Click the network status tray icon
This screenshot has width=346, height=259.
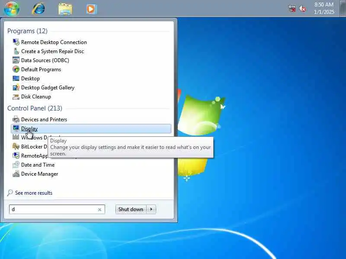click(x=292, y=9)
